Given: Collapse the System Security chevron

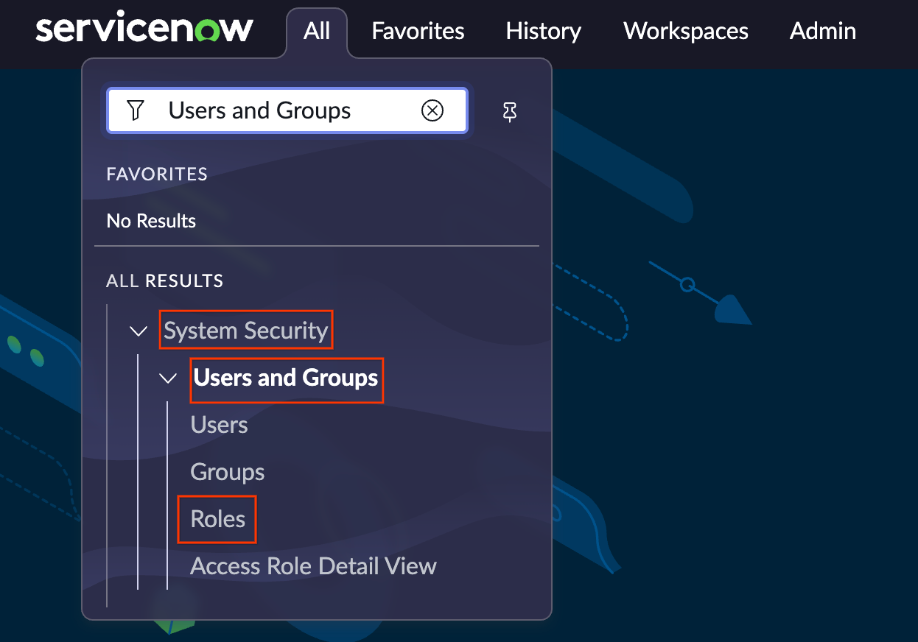Looking at the screenshot, I should point(138,331).
